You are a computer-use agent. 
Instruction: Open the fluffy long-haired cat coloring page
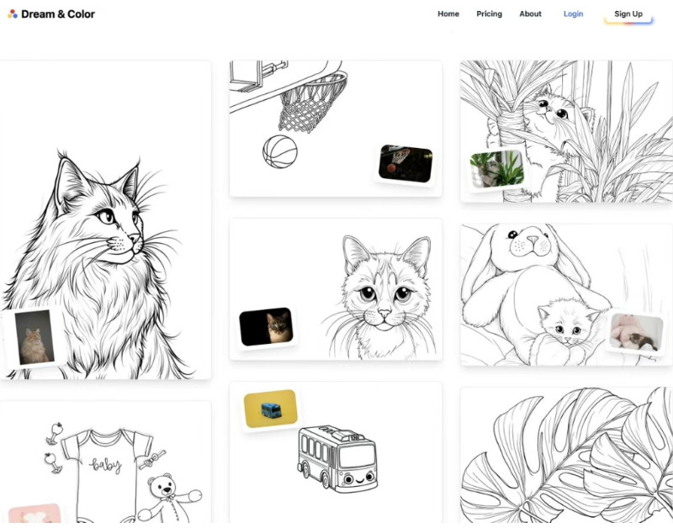105,219
